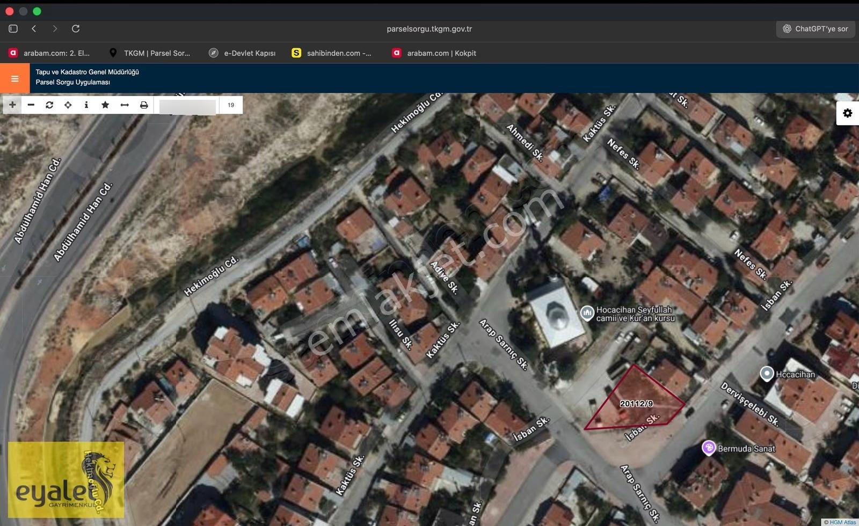
Task: Focus the parselsorgu.tkgm.gov.tr address bar
Action: click(429, 29)
